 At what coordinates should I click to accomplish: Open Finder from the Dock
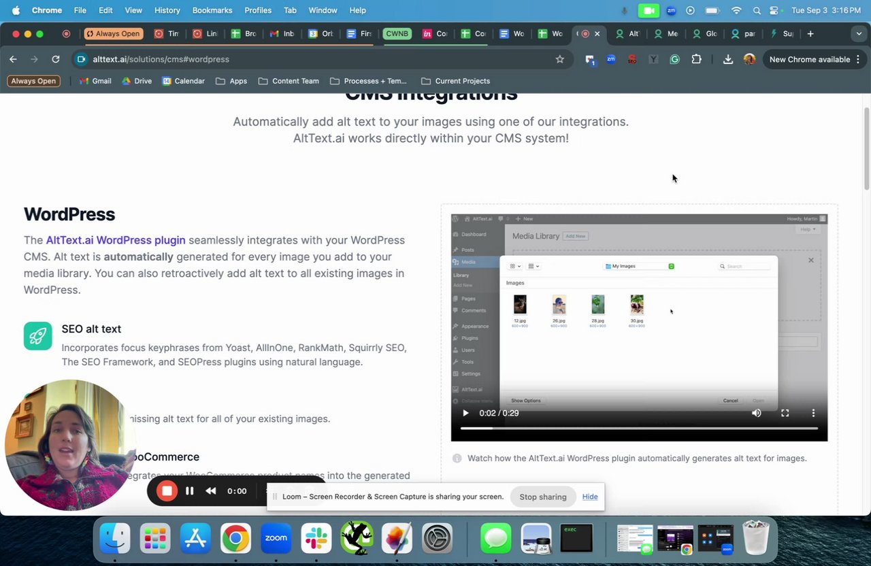115,539
